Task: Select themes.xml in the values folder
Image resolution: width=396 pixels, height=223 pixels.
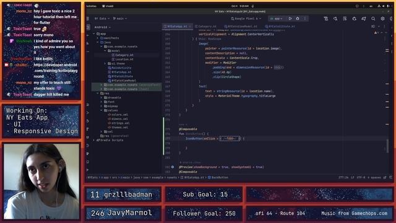Action: point(118,128)
